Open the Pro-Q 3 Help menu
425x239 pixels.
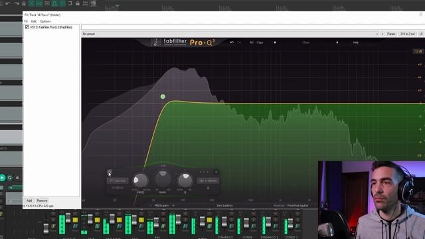[x=356, y=42]
